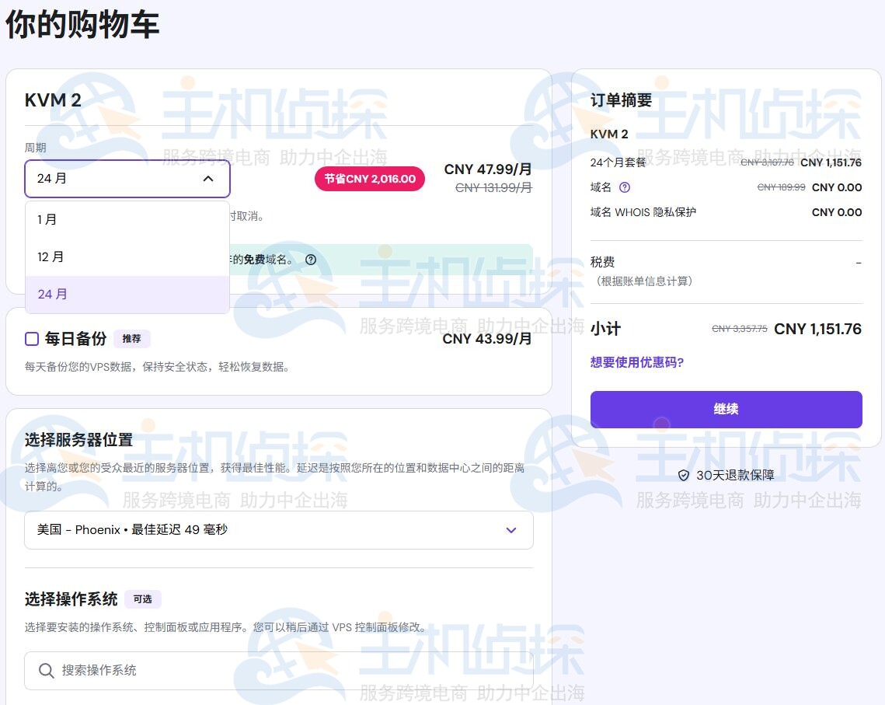The height and width of the screenshot is (705, 885).
Task: Open the 美国 – Phoenix server location dropdown
Action: coord(279,530)
